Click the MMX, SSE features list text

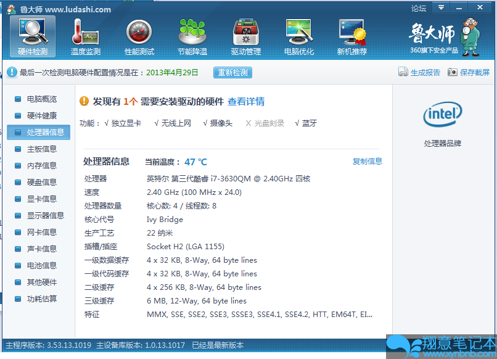260,315
